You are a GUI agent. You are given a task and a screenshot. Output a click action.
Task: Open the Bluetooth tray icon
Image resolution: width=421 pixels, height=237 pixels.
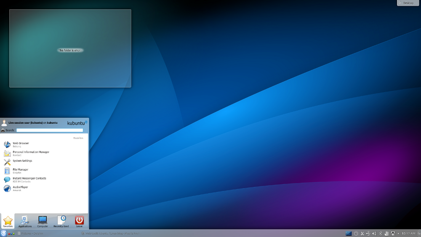pos(380,234)
